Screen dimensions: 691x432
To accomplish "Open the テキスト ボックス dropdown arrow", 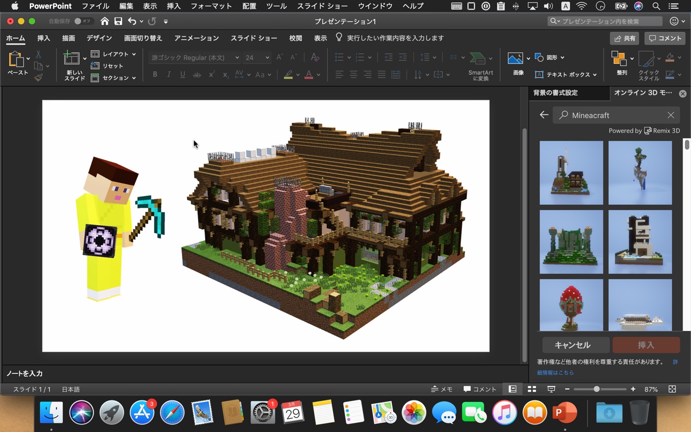I will coord(594,75).
